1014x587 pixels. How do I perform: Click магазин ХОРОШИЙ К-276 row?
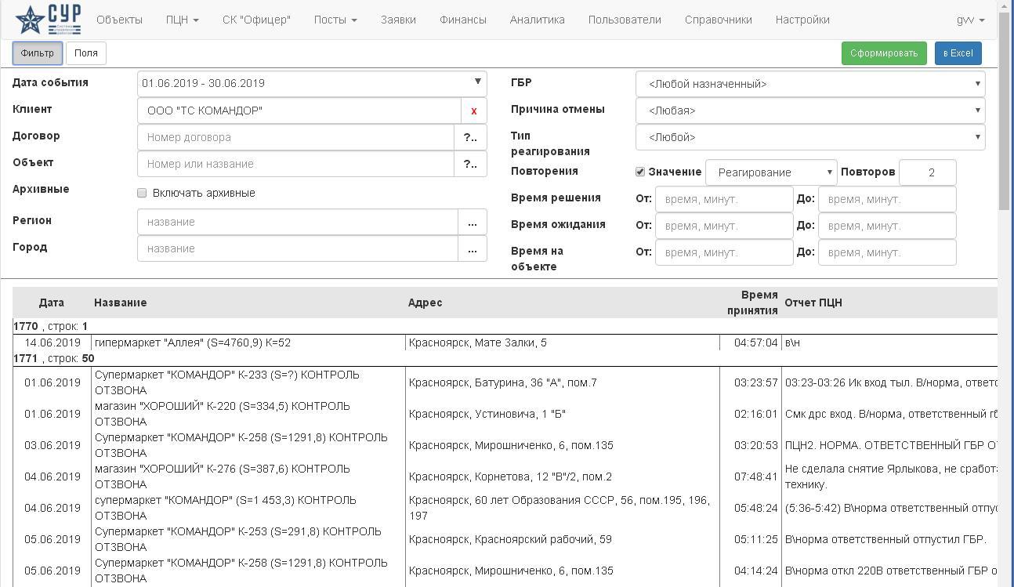[x=505, y=476]
